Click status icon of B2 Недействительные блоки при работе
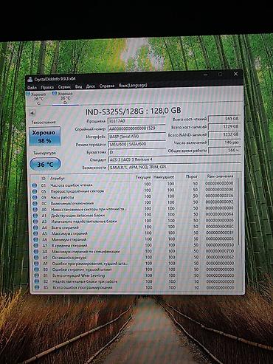Viewport: 273px width, 364px height. pyautogui.click(x=37, y=281)
